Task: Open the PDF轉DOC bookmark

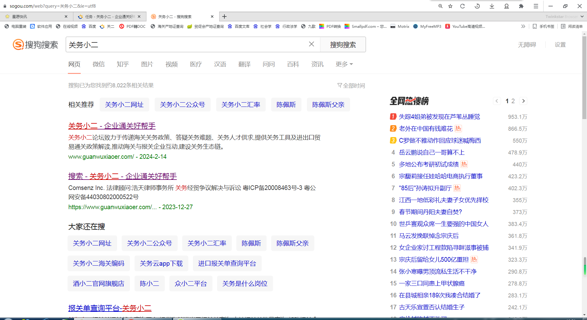Action: 132,27
